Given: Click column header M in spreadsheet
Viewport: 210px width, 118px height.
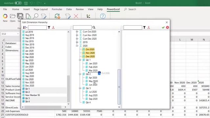Looking at the screenshot, I should (192, 40).
